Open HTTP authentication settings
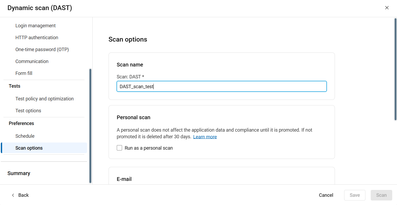Viewport: 397px width, 205px height. [x=37, y=38]
